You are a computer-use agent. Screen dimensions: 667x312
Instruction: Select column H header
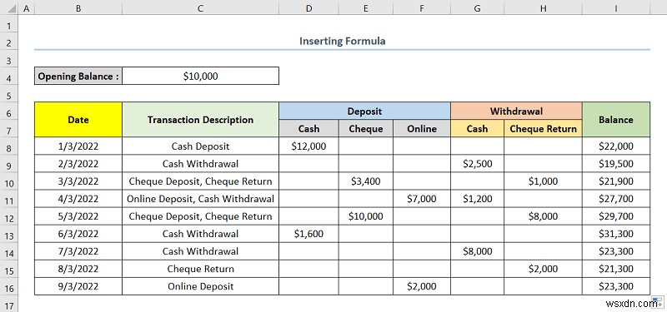point(544,8)
